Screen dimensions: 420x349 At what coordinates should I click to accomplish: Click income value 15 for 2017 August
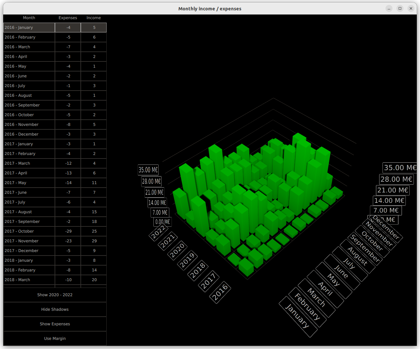pos(94,212)
